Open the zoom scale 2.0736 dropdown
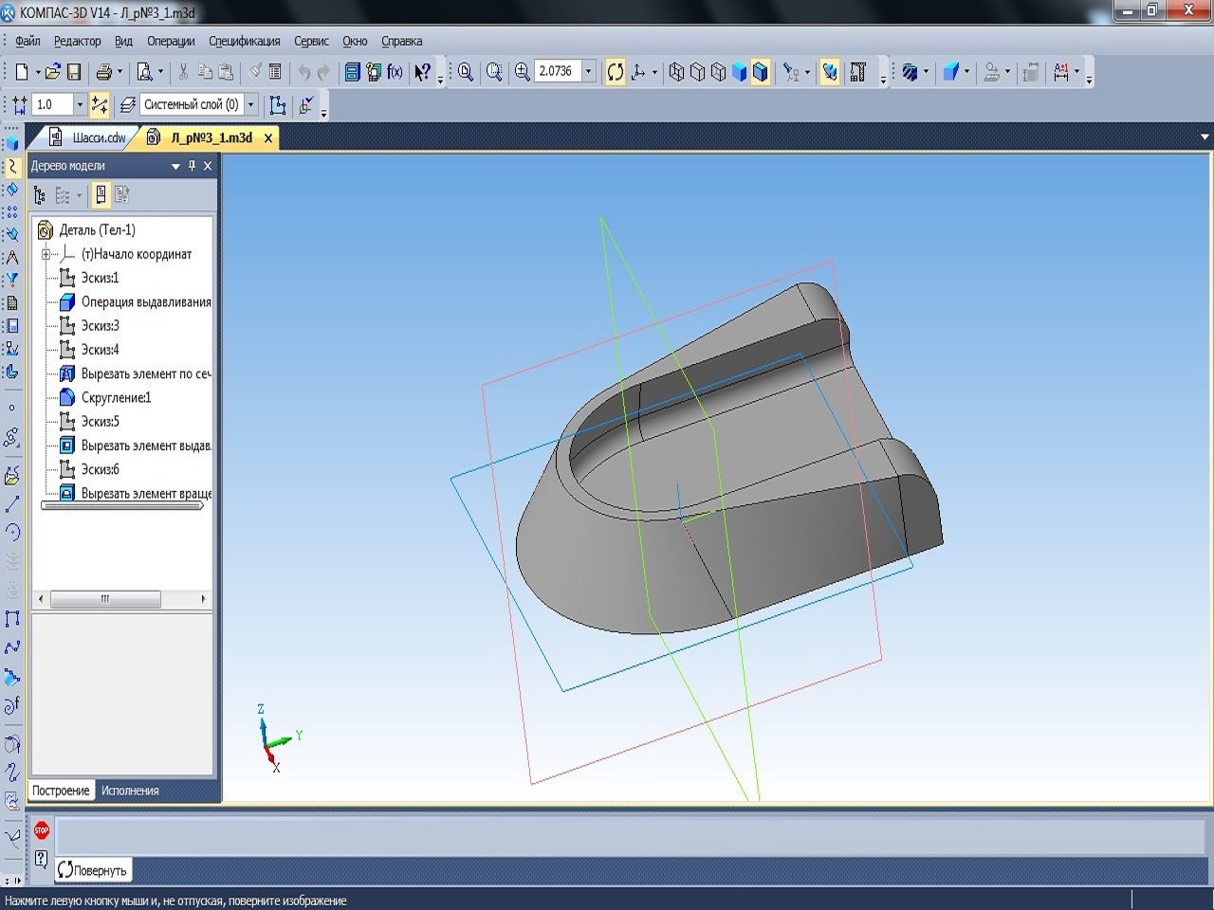1214x910 pixels. coord(588,72)
